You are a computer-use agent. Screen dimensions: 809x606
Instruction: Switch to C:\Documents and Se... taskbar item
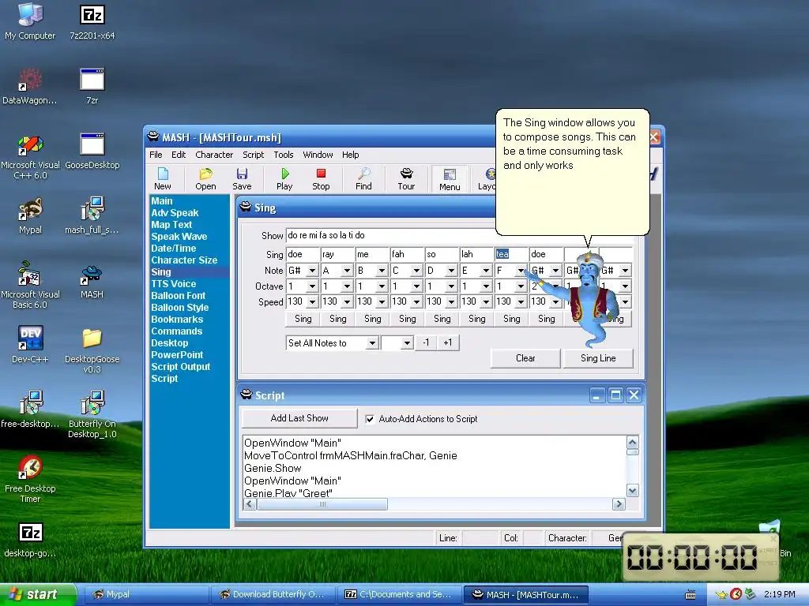click(399, 595)
